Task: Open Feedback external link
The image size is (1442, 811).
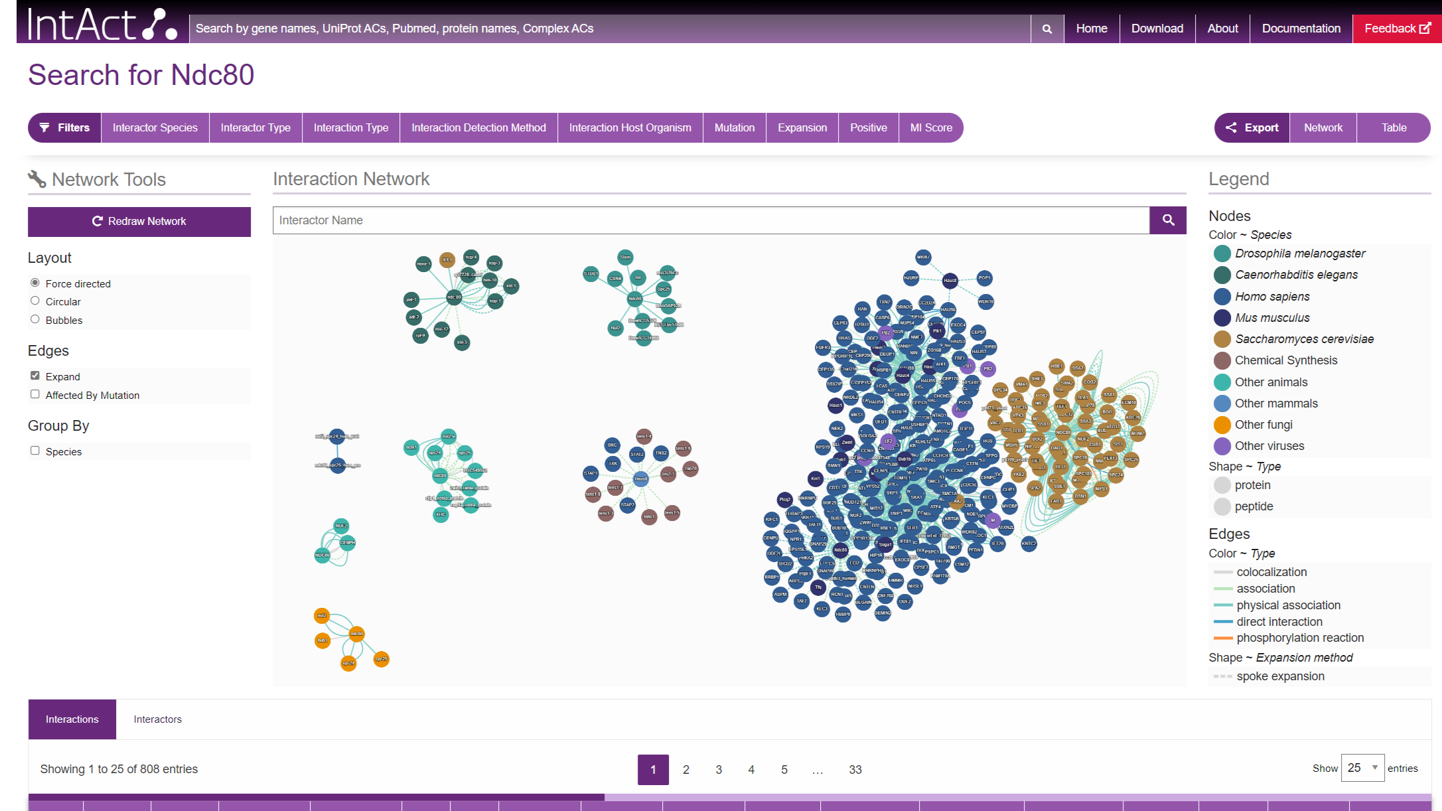Action: click(x=1397, y=29)
